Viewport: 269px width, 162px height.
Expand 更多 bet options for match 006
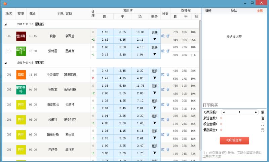155,150
